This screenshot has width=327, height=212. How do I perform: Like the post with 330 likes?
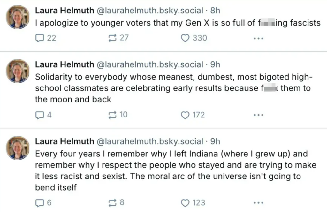pyautogui.click(x=185, y=38)
